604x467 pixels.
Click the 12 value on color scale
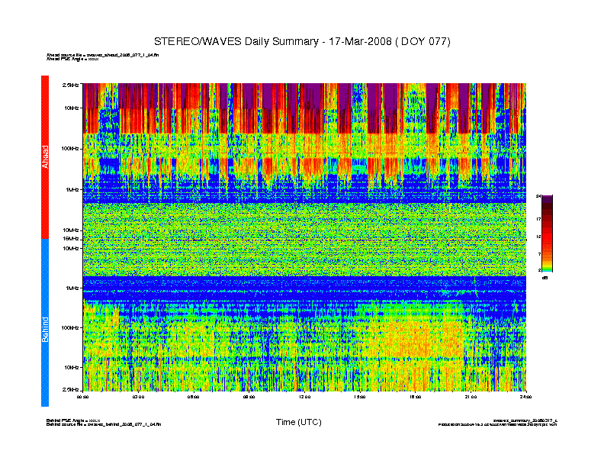tap(538, 237)
